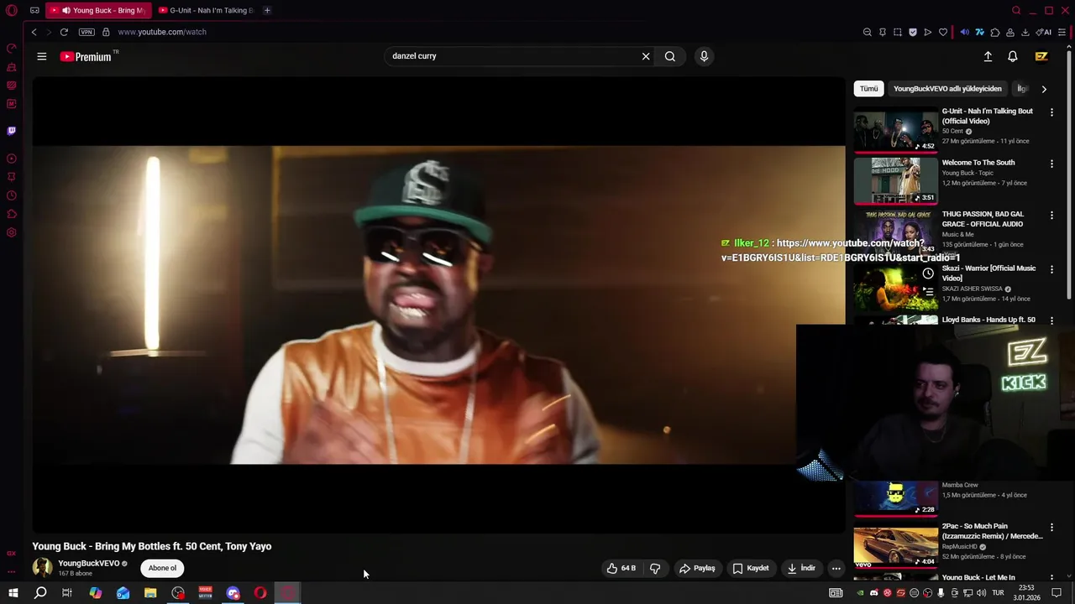Pin the page with the pinboard icon
The image size is (1075, 604).
click(x=882, y=32)
